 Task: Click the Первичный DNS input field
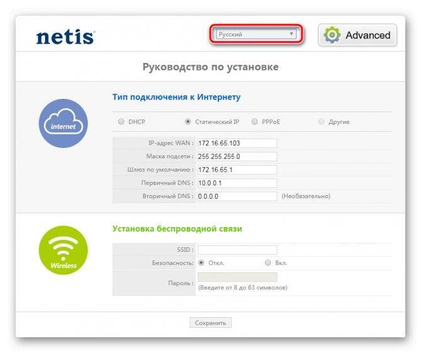point(237,183)
